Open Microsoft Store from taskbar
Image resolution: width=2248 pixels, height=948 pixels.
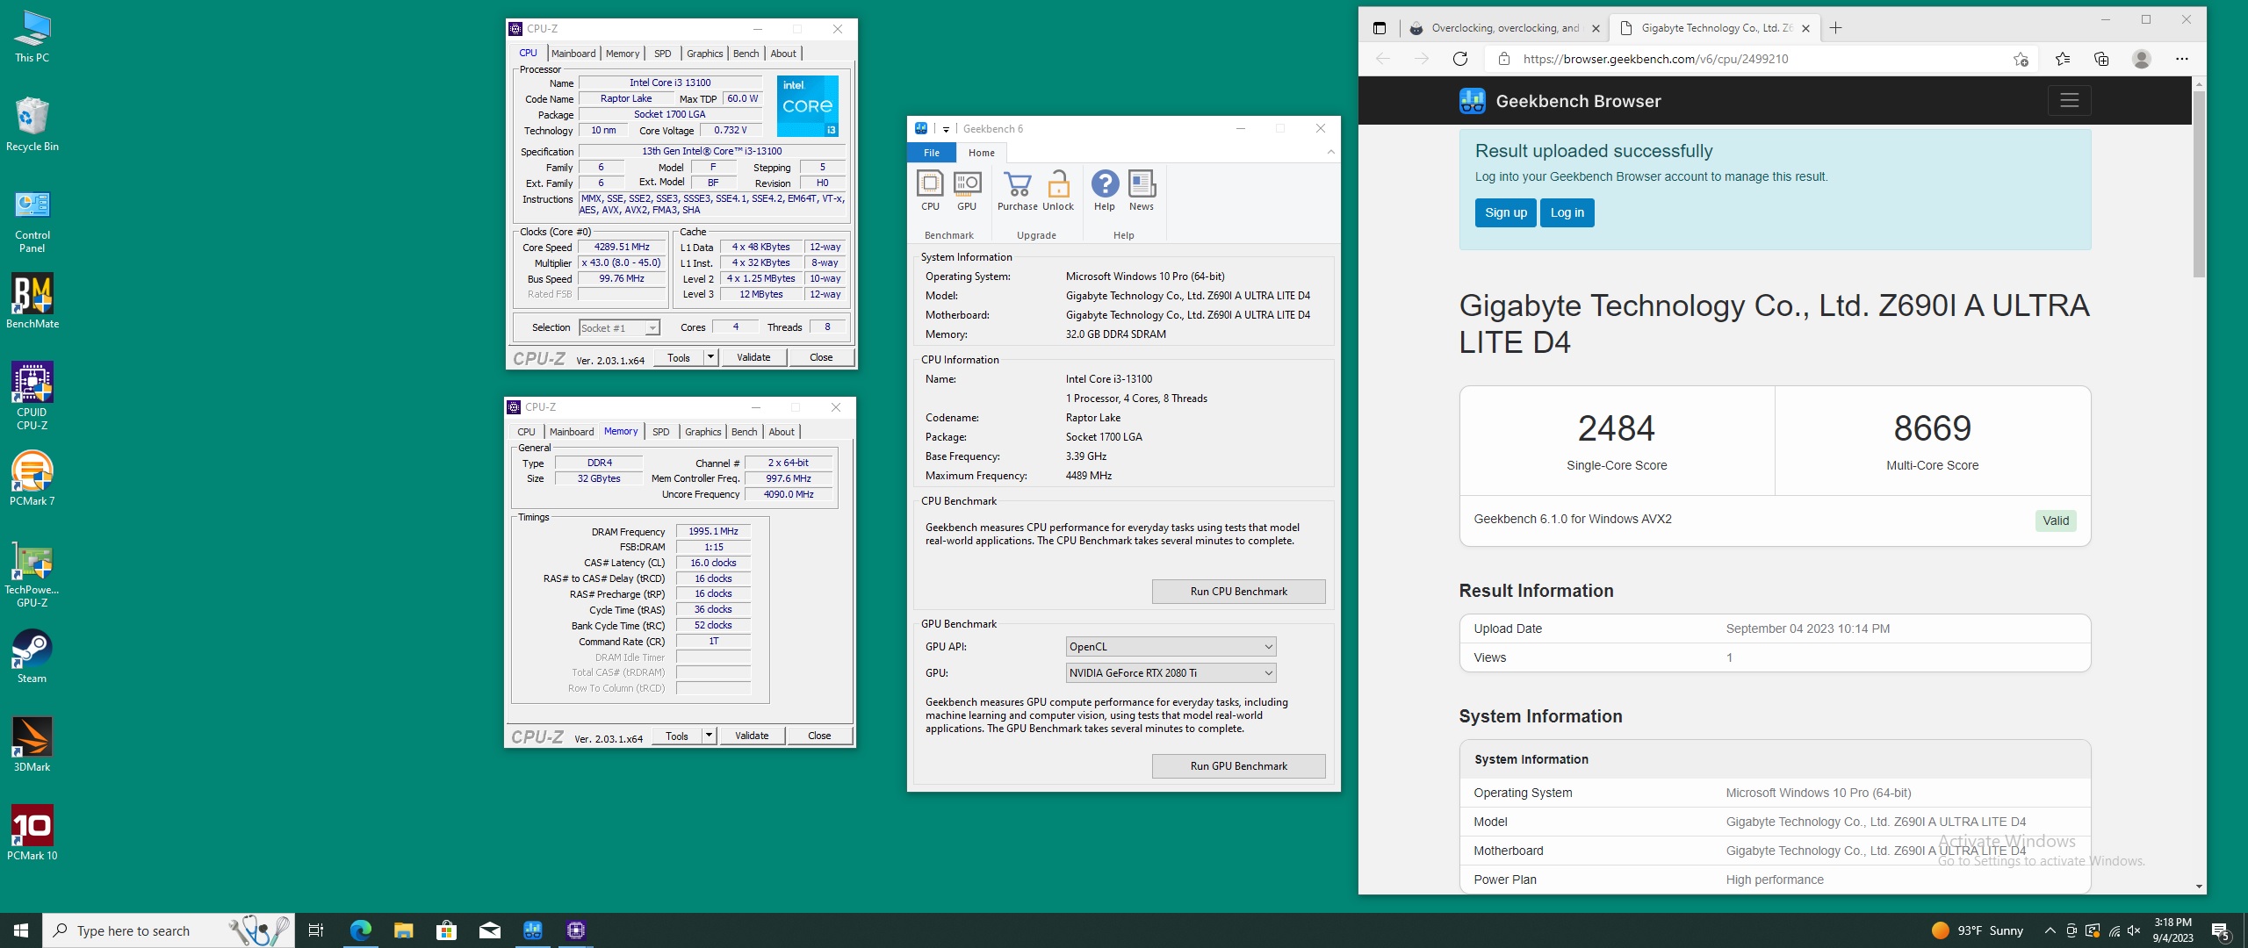point(446,930)
